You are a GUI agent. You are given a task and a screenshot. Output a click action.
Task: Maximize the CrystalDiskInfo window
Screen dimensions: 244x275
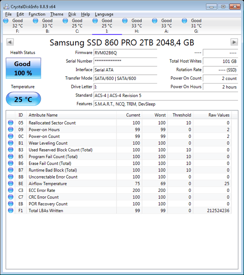coord(223,7)
